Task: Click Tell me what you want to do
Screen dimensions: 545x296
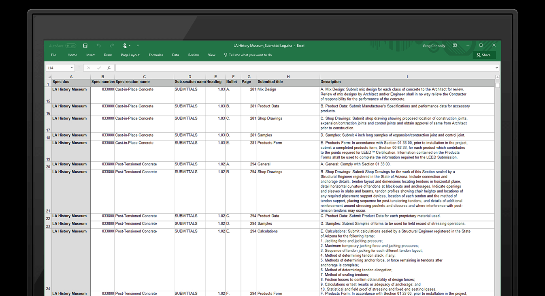Action: (250, 55)
